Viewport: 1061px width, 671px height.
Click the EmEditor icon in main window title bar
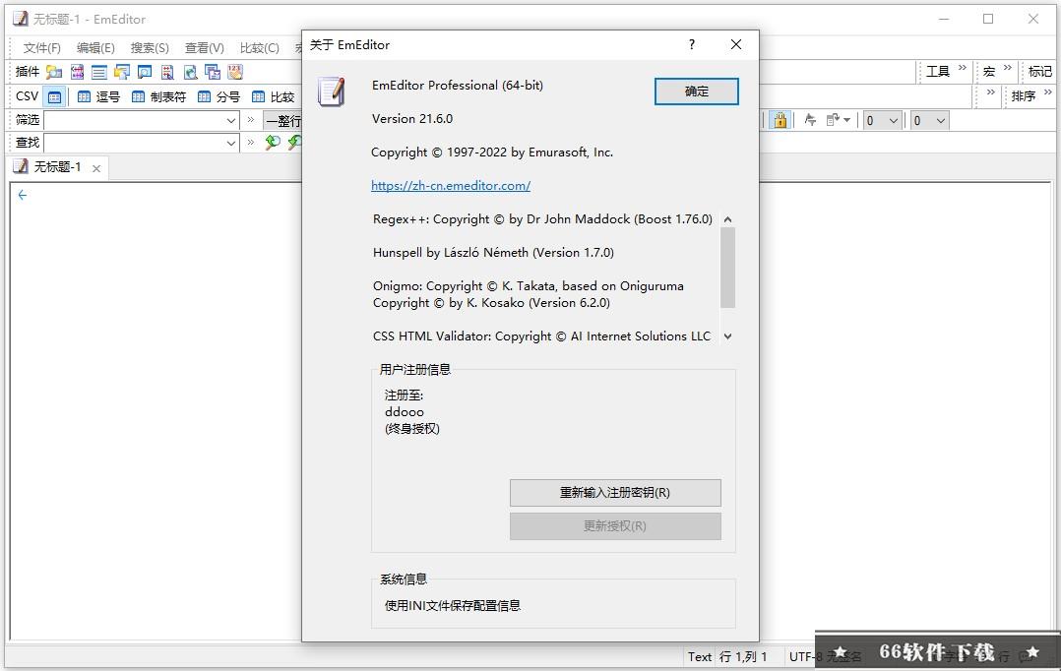21,19
